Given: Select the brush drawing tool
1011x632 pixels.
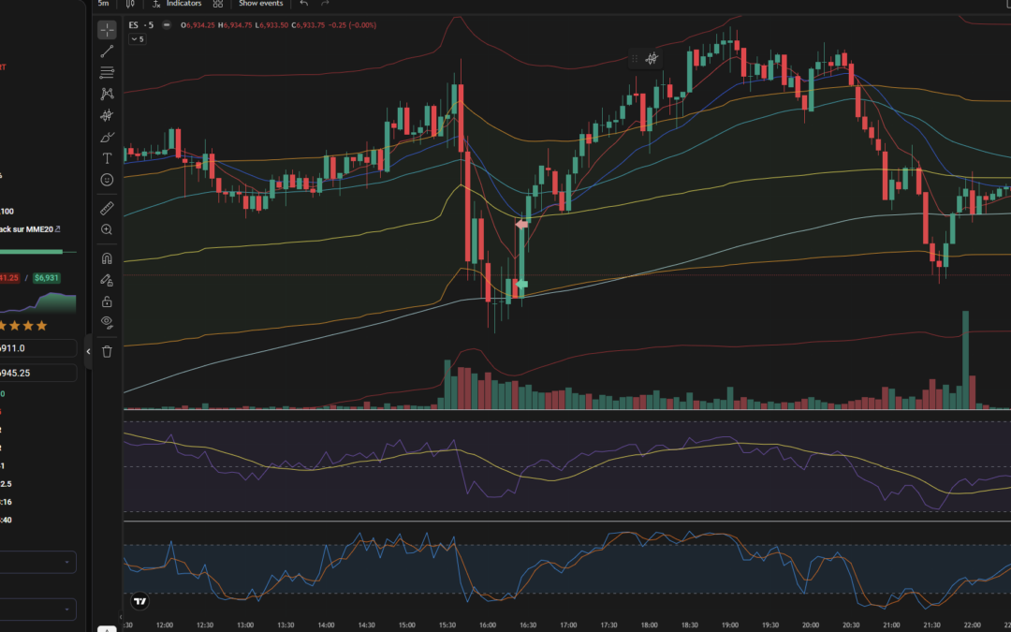Looking at the screenshot, I should point(107,137).
